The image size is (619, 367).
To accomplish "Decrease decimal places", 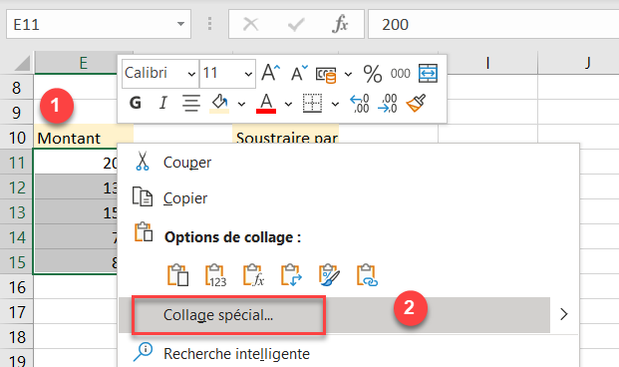I will 388,104.
